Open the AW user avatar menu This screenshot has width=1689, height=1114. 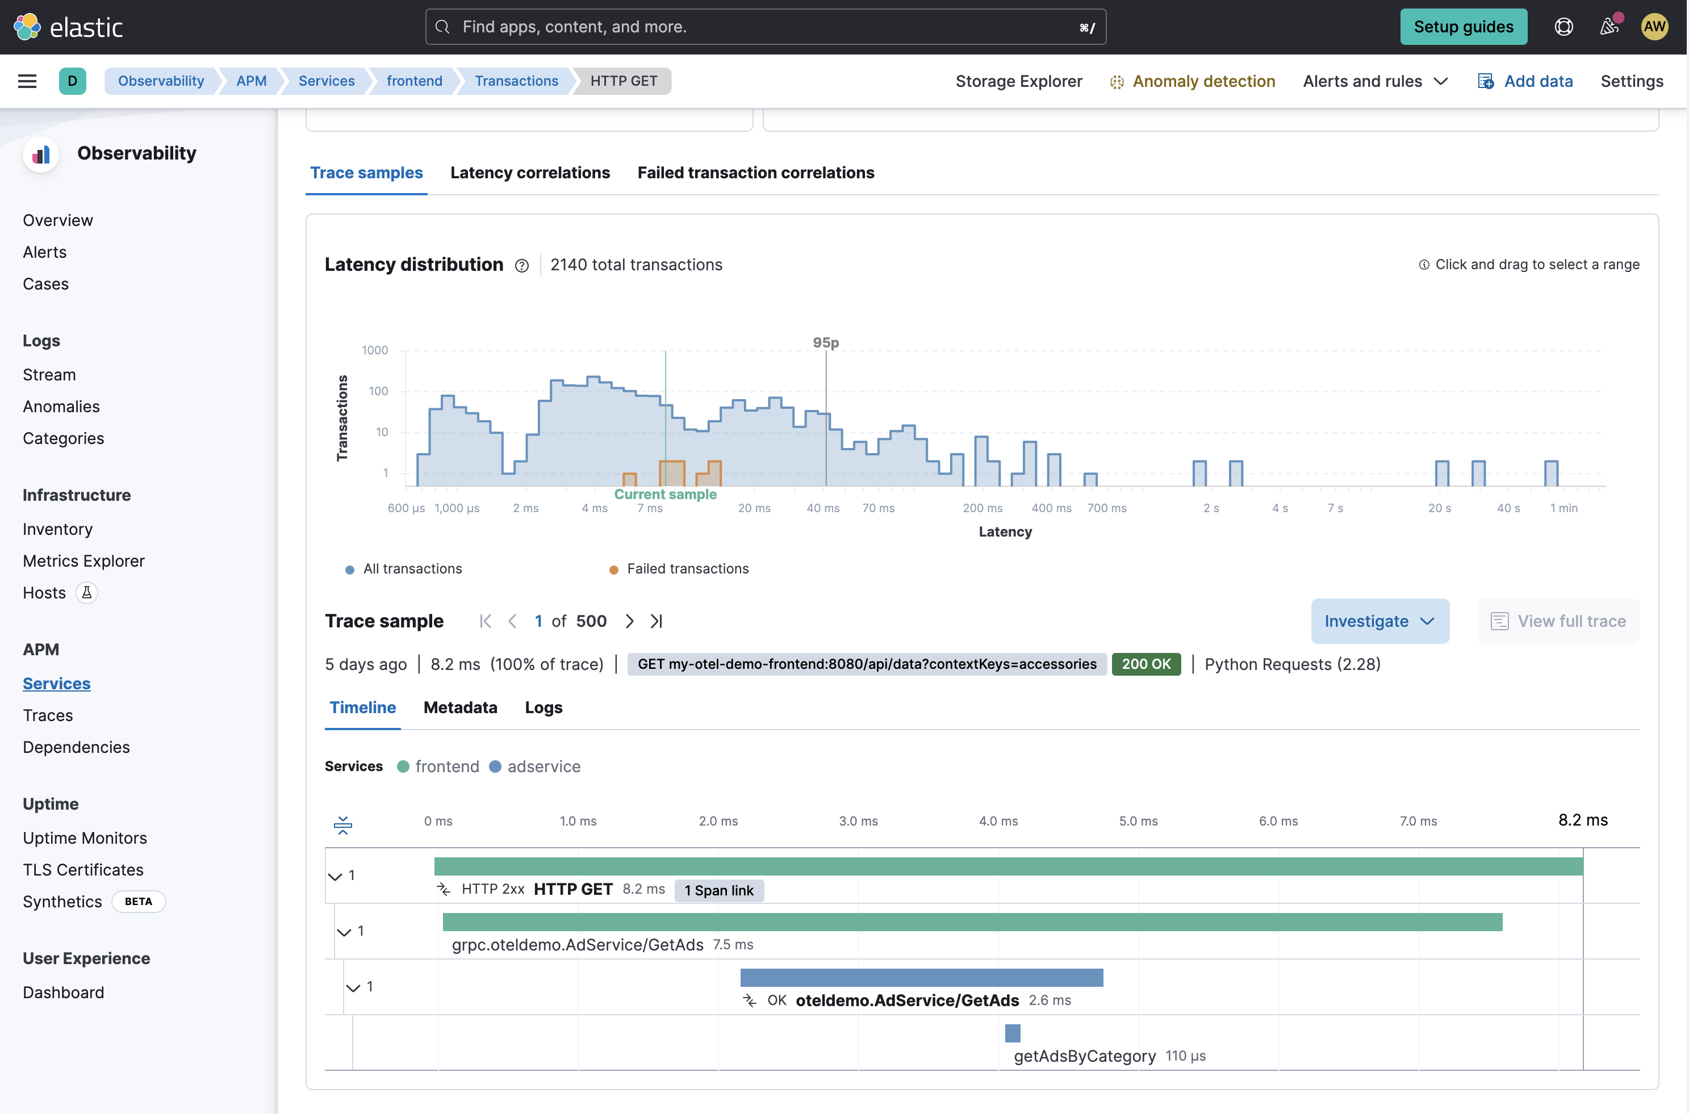coord(1654,27)
